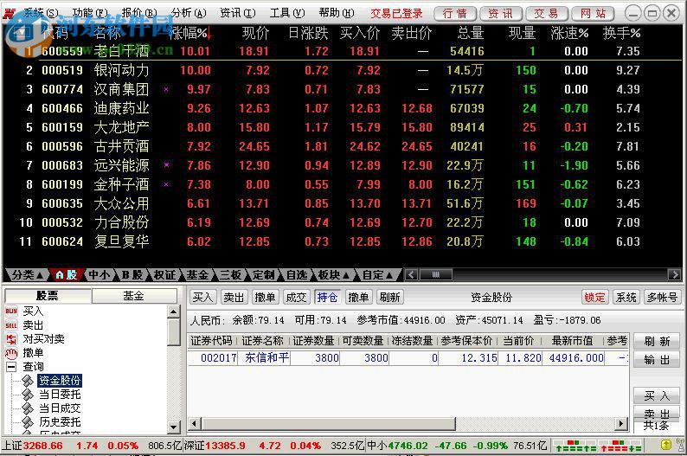Open the 报价(B) menu
Viewport: 687px width, 456px height.
(x=139, y=13)
